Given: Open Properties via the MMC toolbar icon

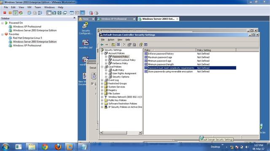Looking at the screenshot, I should pyautogui.click(x=130, y=45).
